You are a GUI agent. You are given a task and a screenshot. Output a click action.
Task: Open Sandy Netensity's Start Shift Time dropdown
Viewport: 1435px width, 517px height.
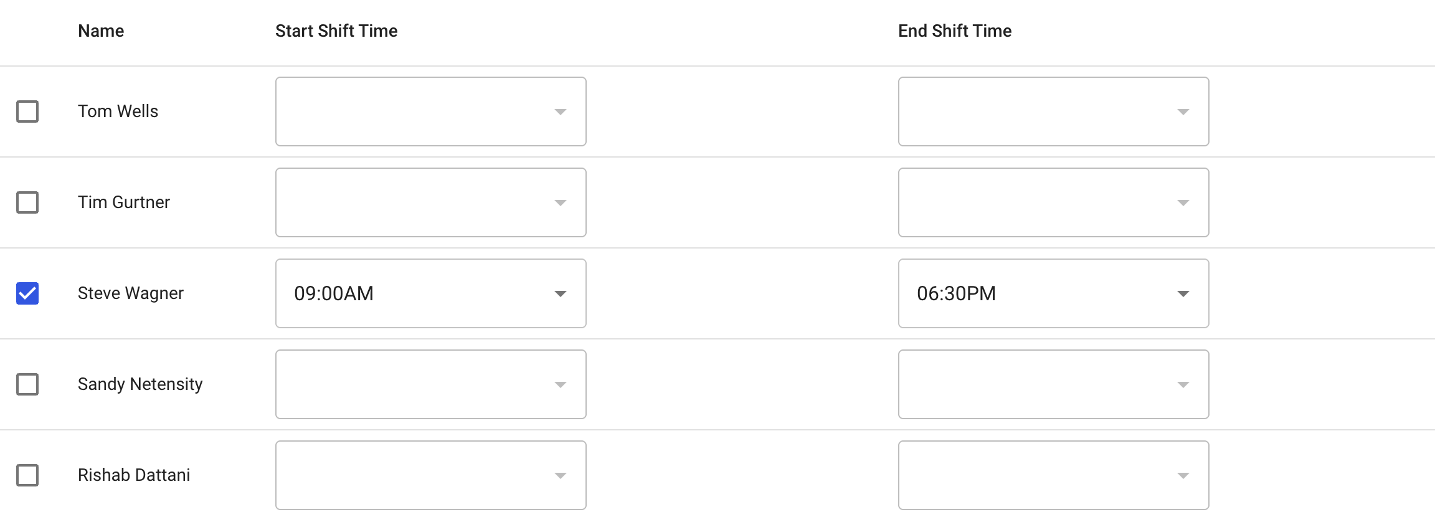coord(430,384)
